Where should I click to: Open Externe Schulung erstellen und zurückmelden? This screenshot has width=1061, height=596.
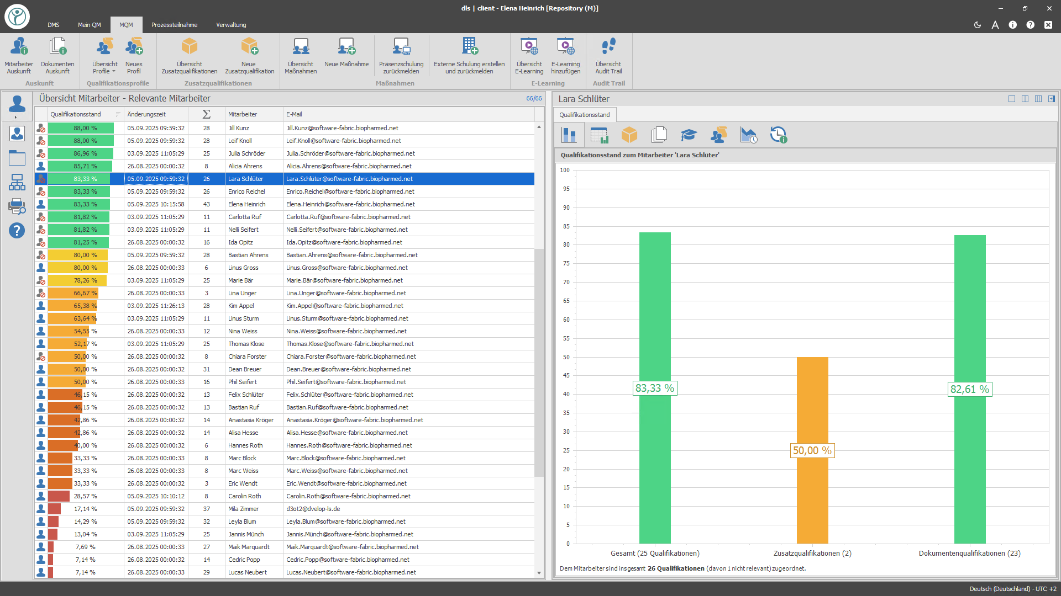pos(469,55)
